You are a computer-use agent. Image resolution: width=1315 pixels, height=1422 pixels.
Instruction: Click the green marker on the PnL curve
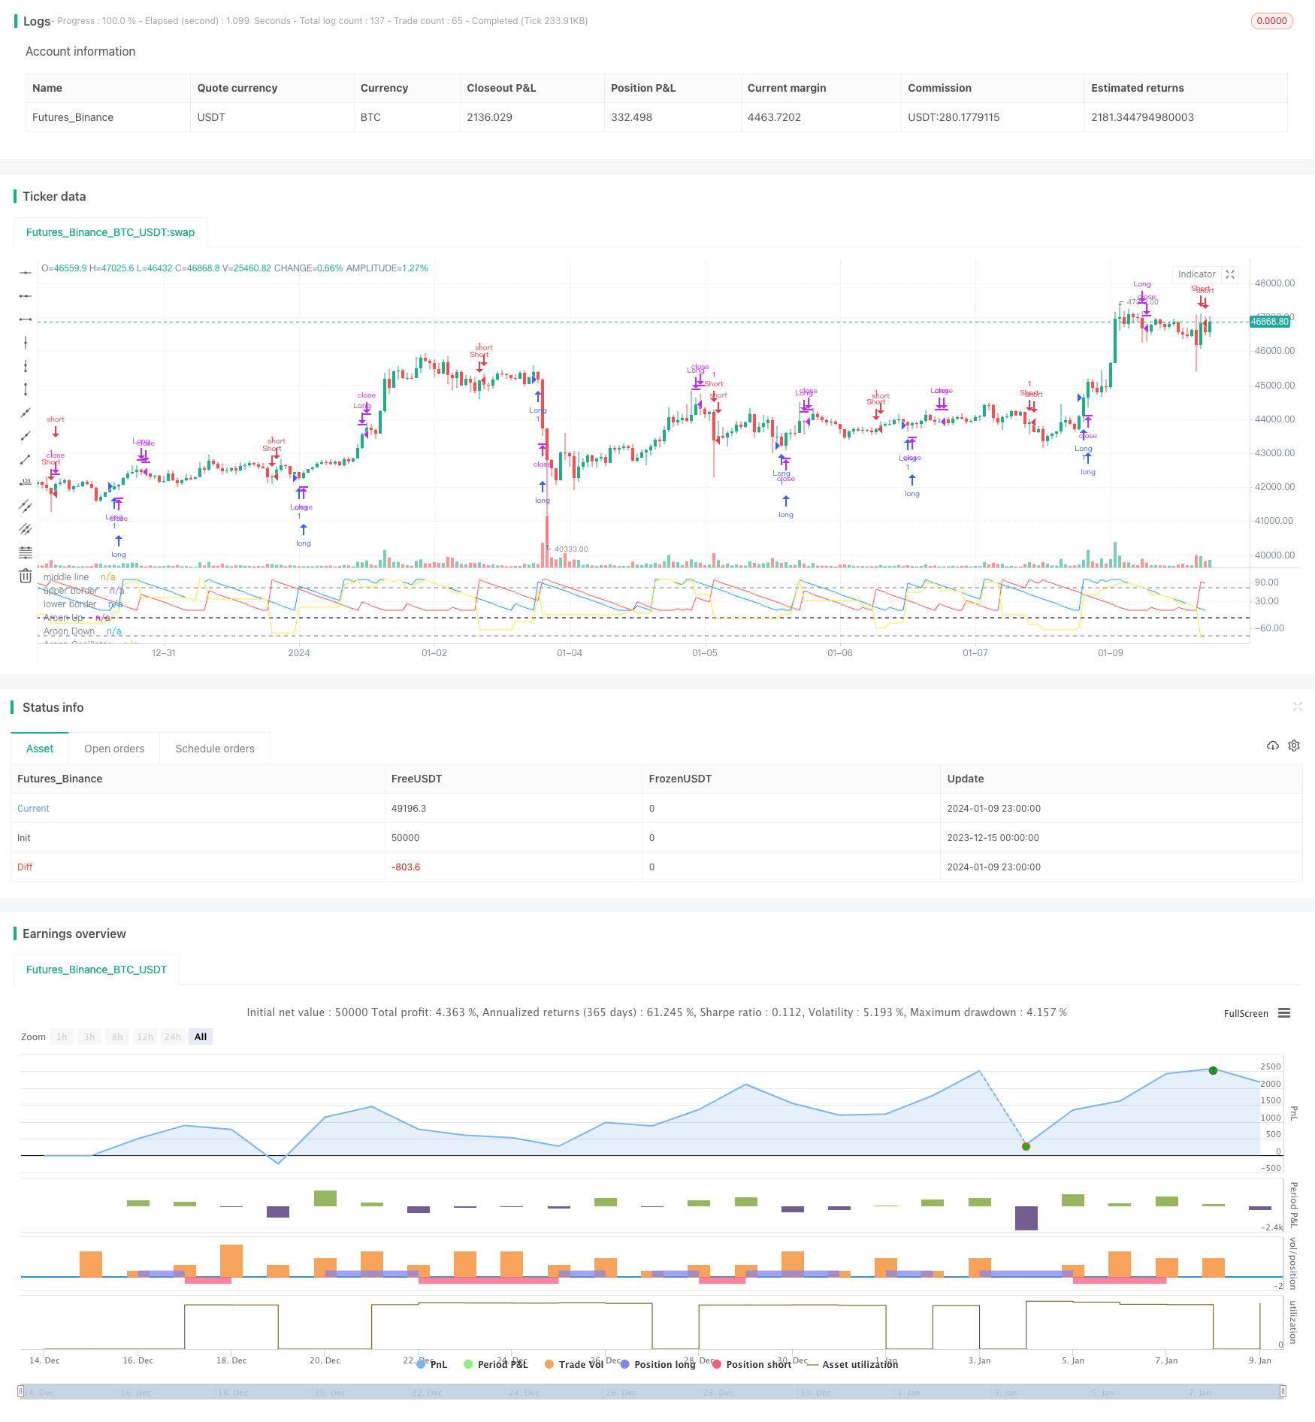(1213, 1070)
